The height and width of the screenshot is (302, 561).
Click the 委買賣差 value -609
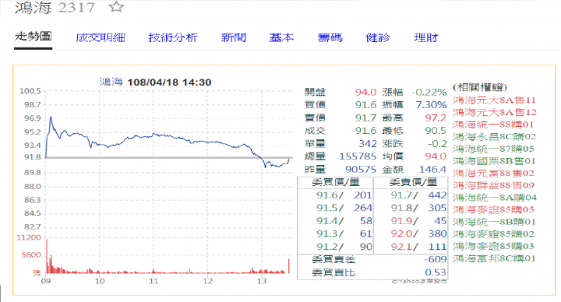tap(435, 259)
